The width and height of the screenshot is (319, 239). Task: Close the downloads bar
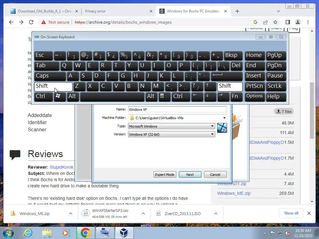(309, 213)
